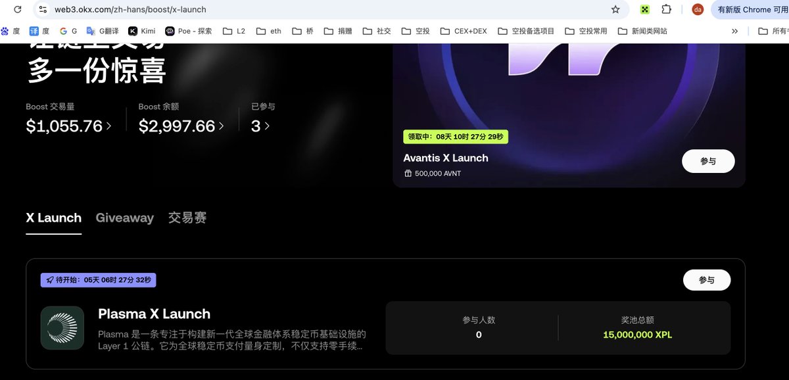This screenshot has width=789, height=380.
Task: Click the rocket icon in the 待开始 badge
Action: [x=49, y=280]
